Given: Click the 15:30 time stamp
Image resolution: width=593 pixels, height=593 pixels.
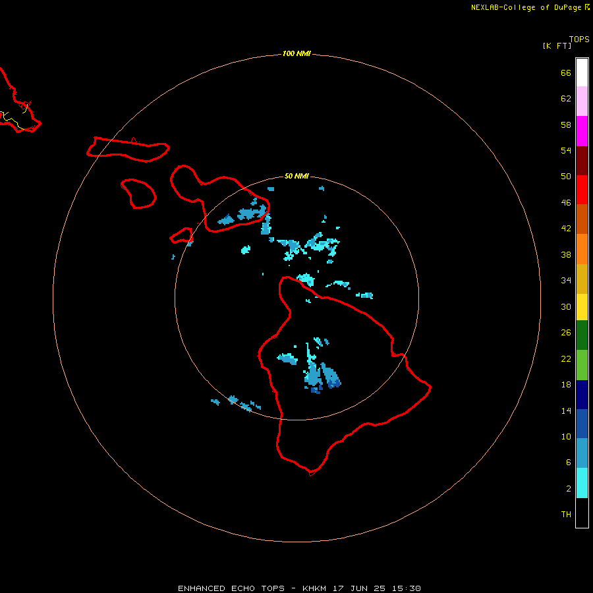Looking at the screenshot, I should point(407,588).
